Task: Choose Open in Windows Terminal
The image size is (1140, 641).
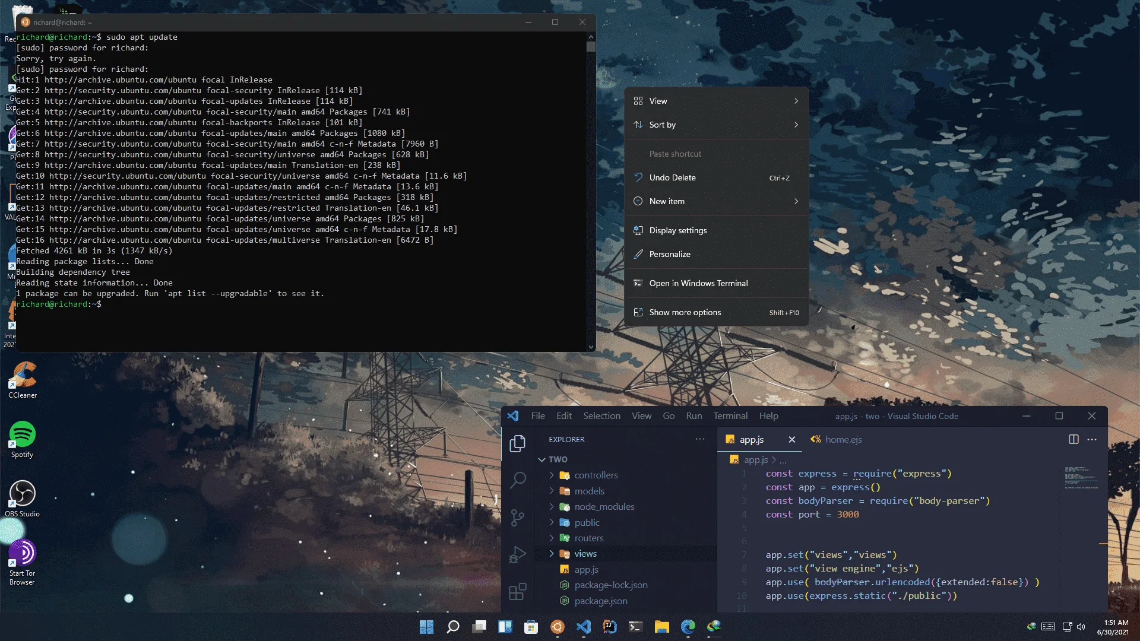Action: click(717, 283)
